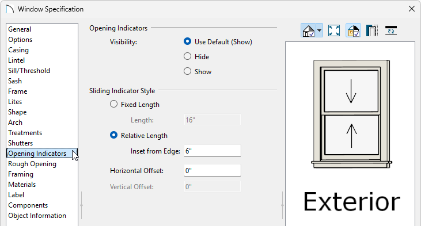Select the Label panel
The width and height of the screenshot is (421, 226).
tap(42, 195)
